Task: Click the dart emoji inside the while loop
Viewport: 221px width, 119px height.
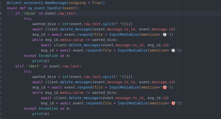Action: (173, 103)
